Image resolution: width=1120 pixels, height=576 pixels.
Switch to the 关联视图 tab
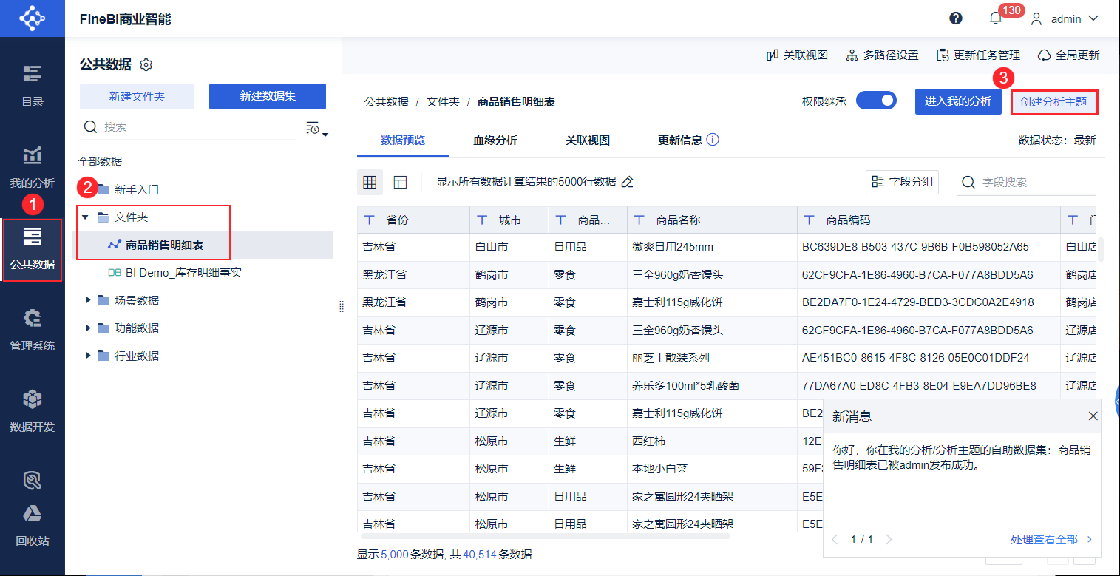point(587,140)
